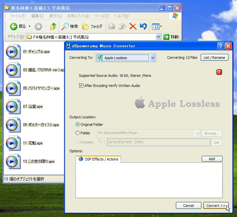This screenshot has width=237, height=217.
Task: Open the お気に入り(A) menu in Explorer
Action: [x=78, y=16]
